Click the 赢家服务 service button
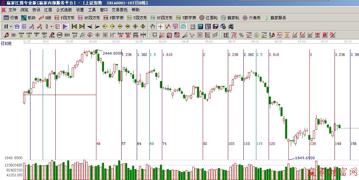This screenshot has height=180, width=359. 275,18
